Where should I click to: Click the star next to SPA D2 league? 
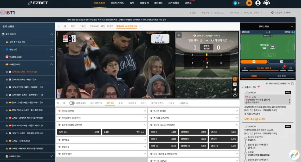coord(7,79)
